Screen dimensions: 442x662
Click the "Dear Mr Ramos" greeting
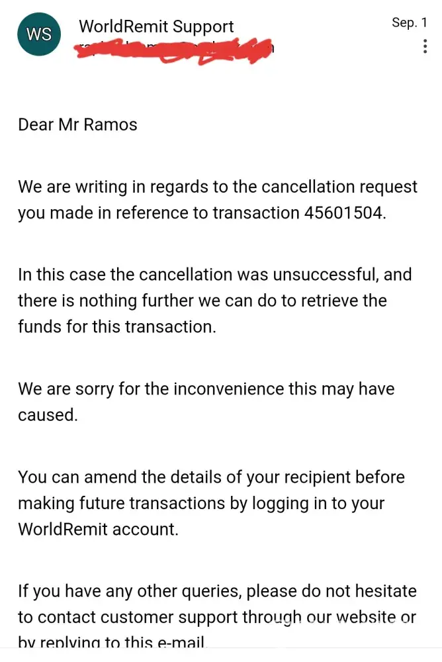pyautogui.click(x=77, y=124)
